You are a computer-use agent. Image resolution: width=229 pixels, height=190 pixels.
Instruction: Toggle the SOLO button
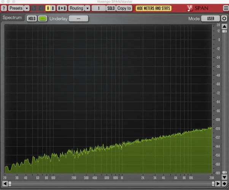coord(111,8)
